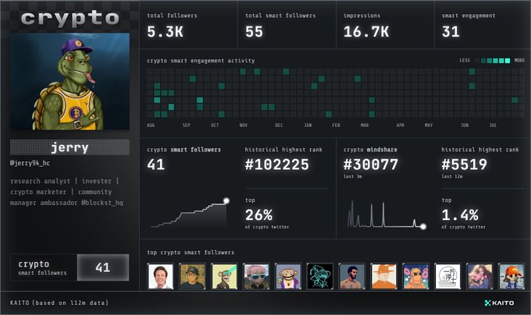531x315 pixels.
Task: Click the end point of smart followers chart
Action: (x=226, y=200)
